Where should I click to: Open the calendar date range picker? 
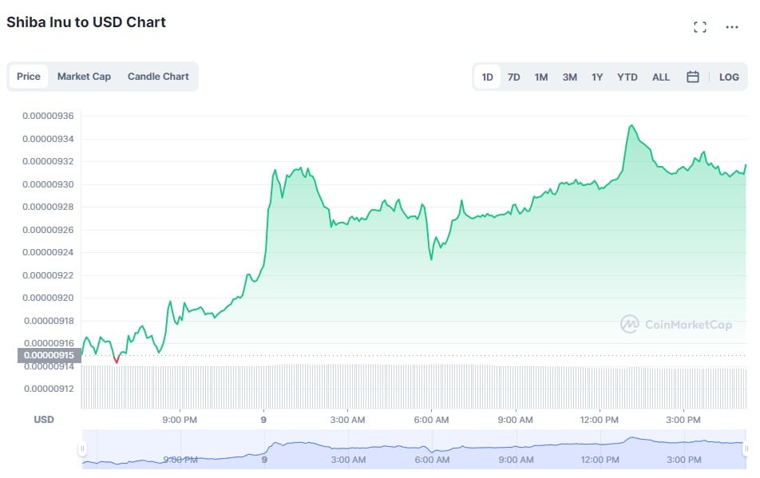click(693, 77)
